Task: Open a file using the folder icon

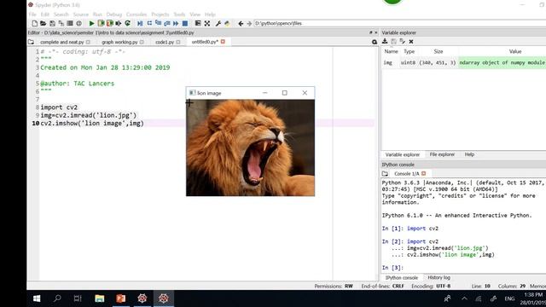Action: [44, 23]
